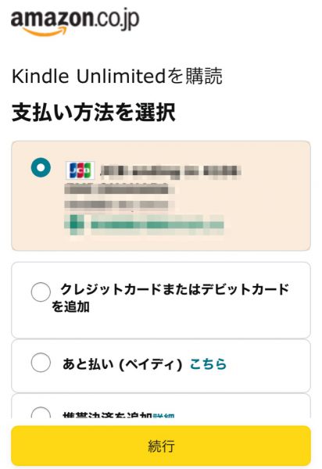This screenshot has height=469, width=322.
Task: Click the Amazon orange smile arrow
Action: pyautogui.click(x=45, y=31)
